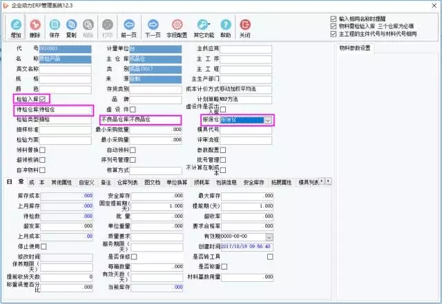The width and height of the screenshot is (442, 304).
Task: Uncheck the 检验入库 checkbox
Action: pyautogui.click(x=43, y=99)
